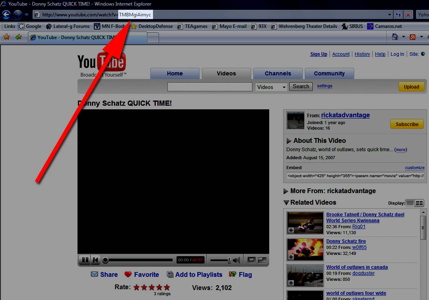This screenshot has width=429, height=300.
Task: Open the Donny Schatz fire video link
Action: (x=346, y=241)
